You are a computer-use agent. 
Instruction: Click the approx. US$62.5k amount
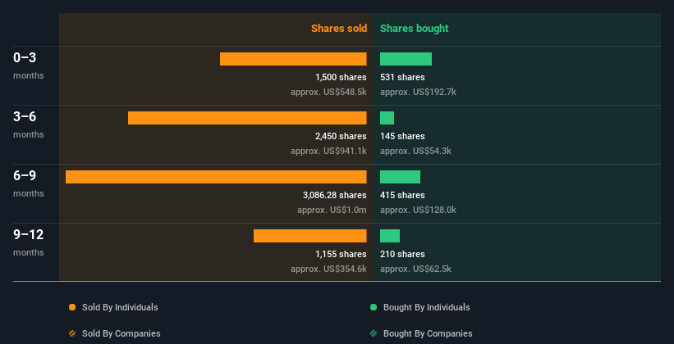coord(415,269)
